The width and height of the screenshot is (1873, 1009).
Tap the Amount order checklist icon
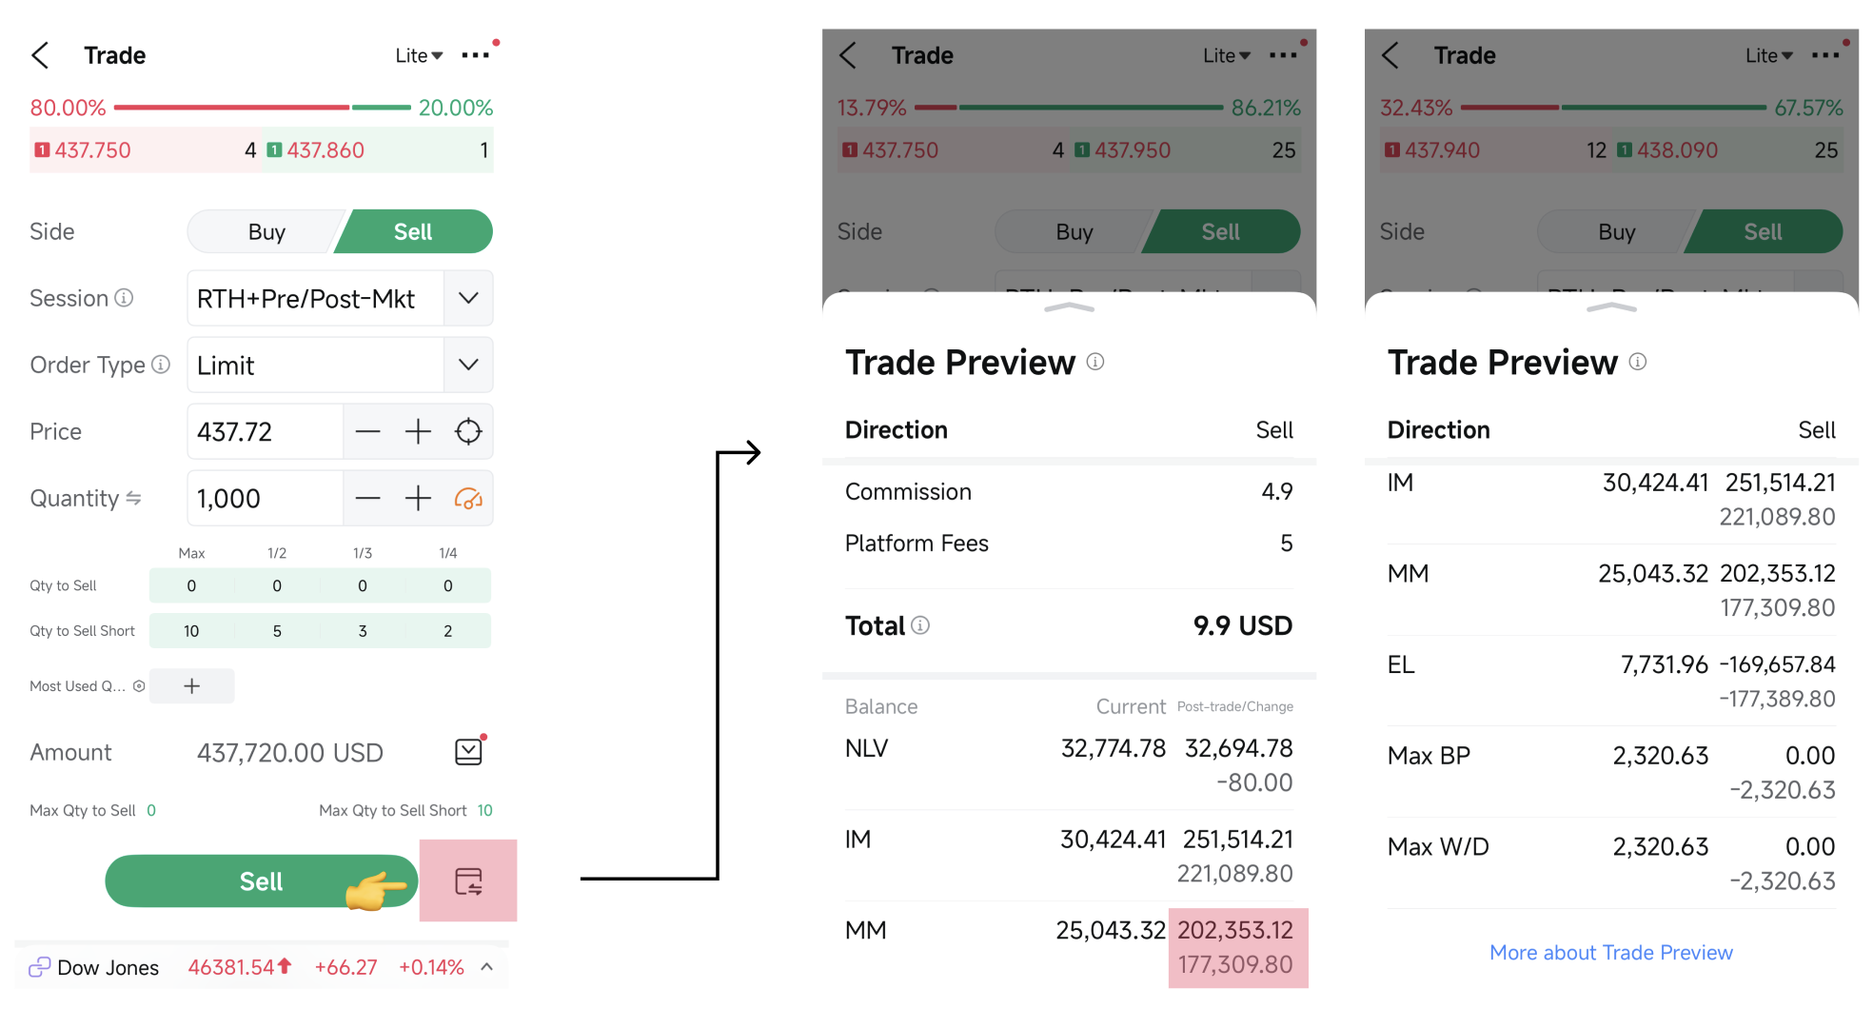[468, 752]
